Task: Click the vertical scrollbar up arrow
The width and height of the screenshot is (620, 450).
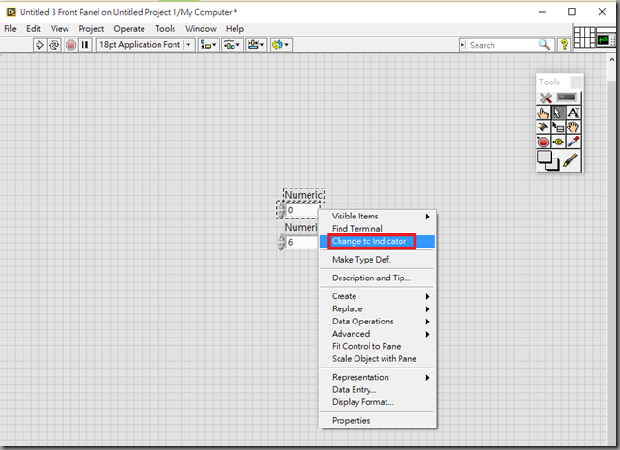Action: (612, 60)
